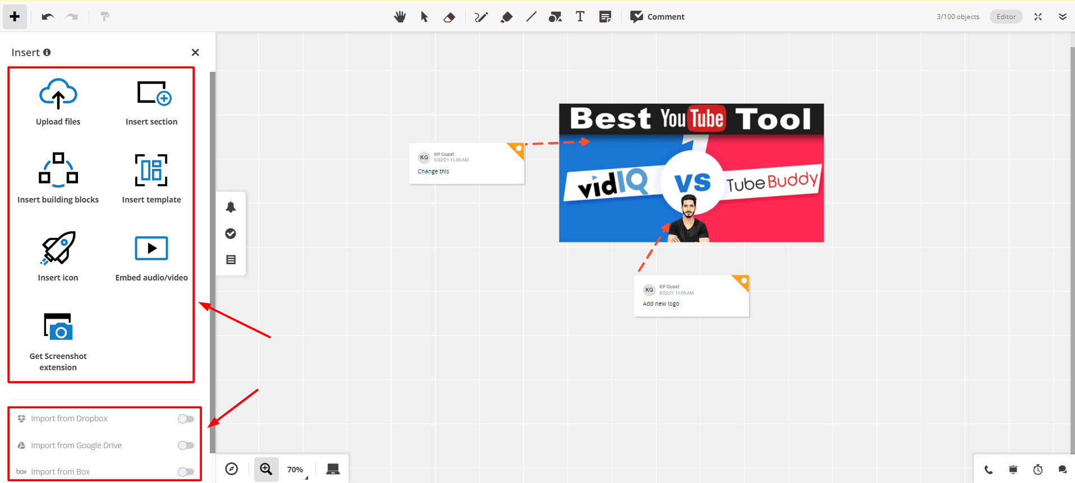Screen dimensions: 1075x483
Task: Click the Editor role badge
Action: [1006, 17]
